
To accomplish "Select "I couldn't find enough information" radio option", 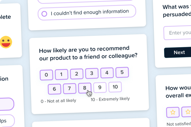I will coord(44,14).
